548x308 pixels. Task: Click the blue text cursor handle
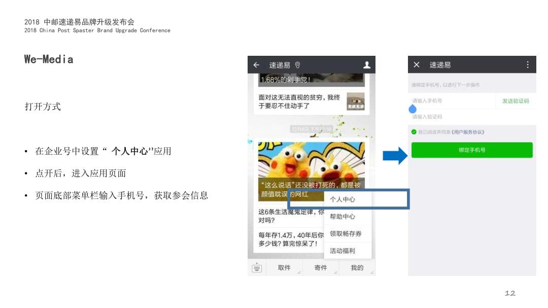tap(413, 109)
